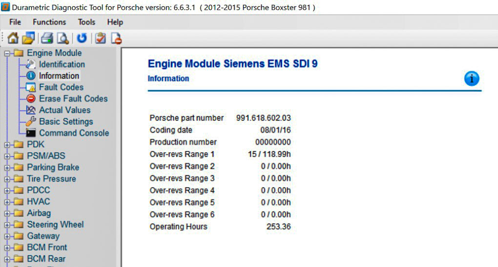Click the Engine Module Siemens EMS SDI 9 heading
Image resolution: width=498 pixels, height=267 pixels.
[x=233, y=64]
